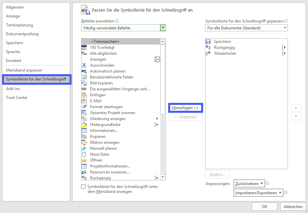Click the command list scrollbar down arrow
308x213 pixels.
pyautogui.click(x=163, y=177)
